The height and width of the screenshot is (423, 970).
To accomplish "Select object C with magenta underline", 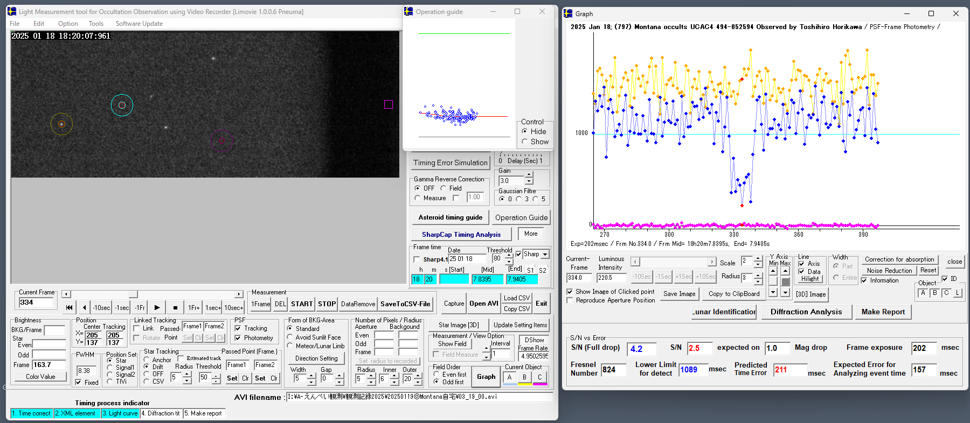I will [x=539, y=377].
